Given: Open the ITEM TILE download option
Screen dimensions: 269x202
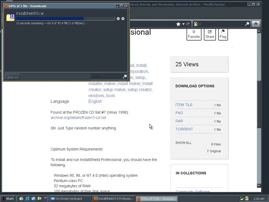Looking at the screenshot, I should (184, 105).
